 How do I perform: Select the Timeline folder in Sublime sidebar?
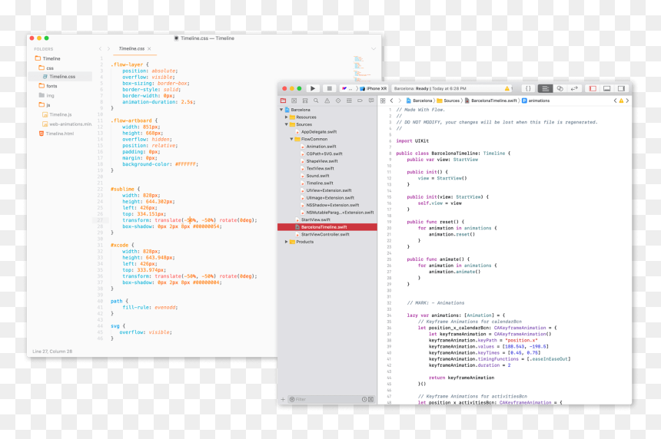(x=48, y=58)
